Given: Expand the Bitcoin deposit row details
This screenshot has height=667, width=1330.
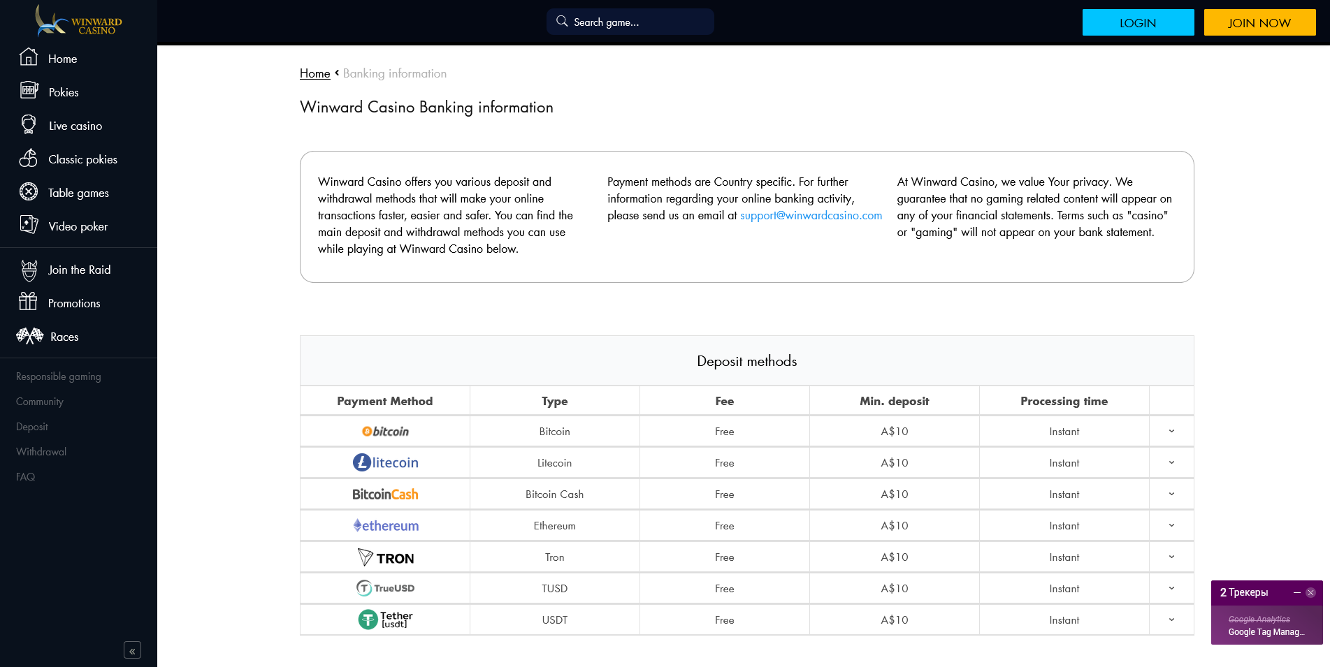Looking at the screenshot, I should coord(1171,432).
